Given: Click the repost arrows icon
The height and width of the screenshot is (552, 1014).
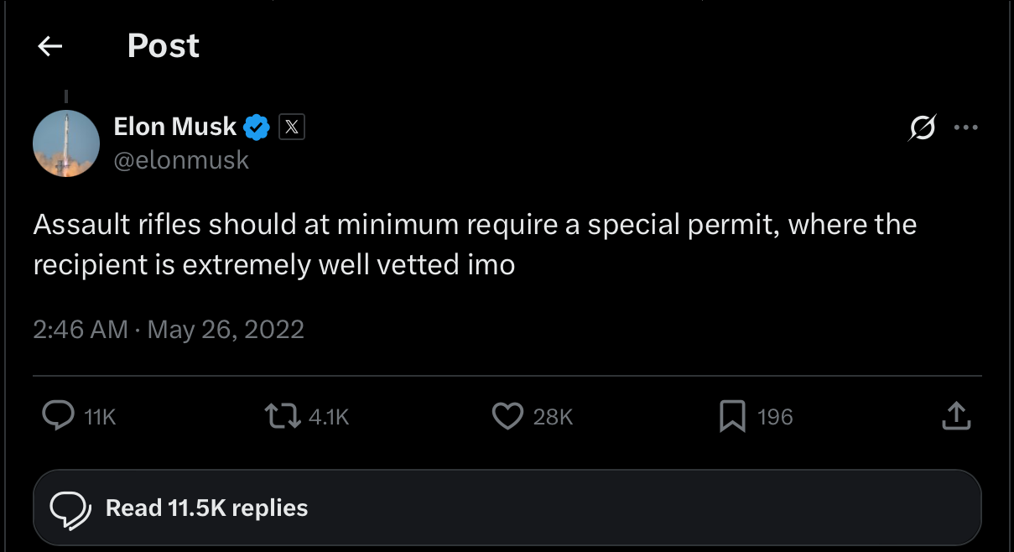Looking at the screenshot, I should tap(282, 416).
